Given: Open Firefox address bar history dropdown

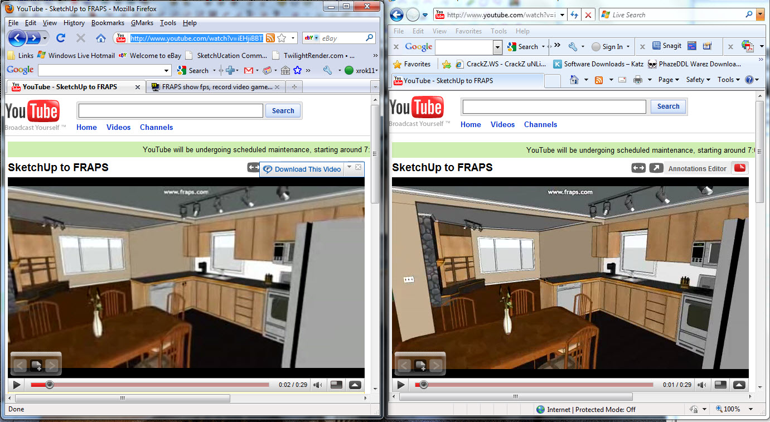Looking at the screenshot, I should (293, 38).
